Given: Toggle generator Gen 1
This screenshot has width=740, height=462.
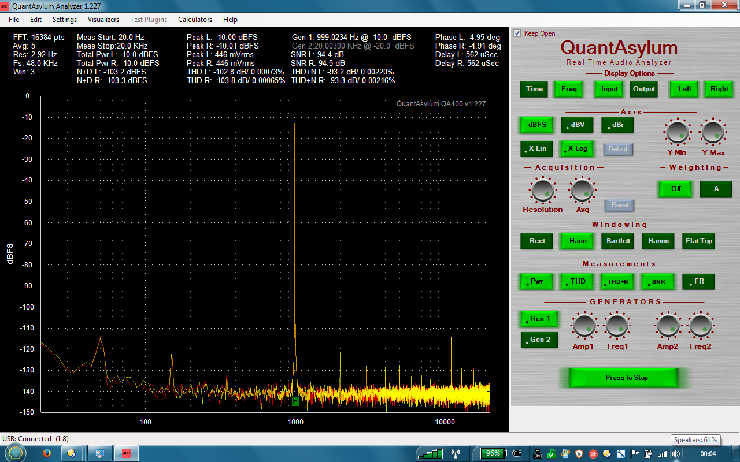Looking at the screenshot, I should pyautogui.click(x=539, y=319).
